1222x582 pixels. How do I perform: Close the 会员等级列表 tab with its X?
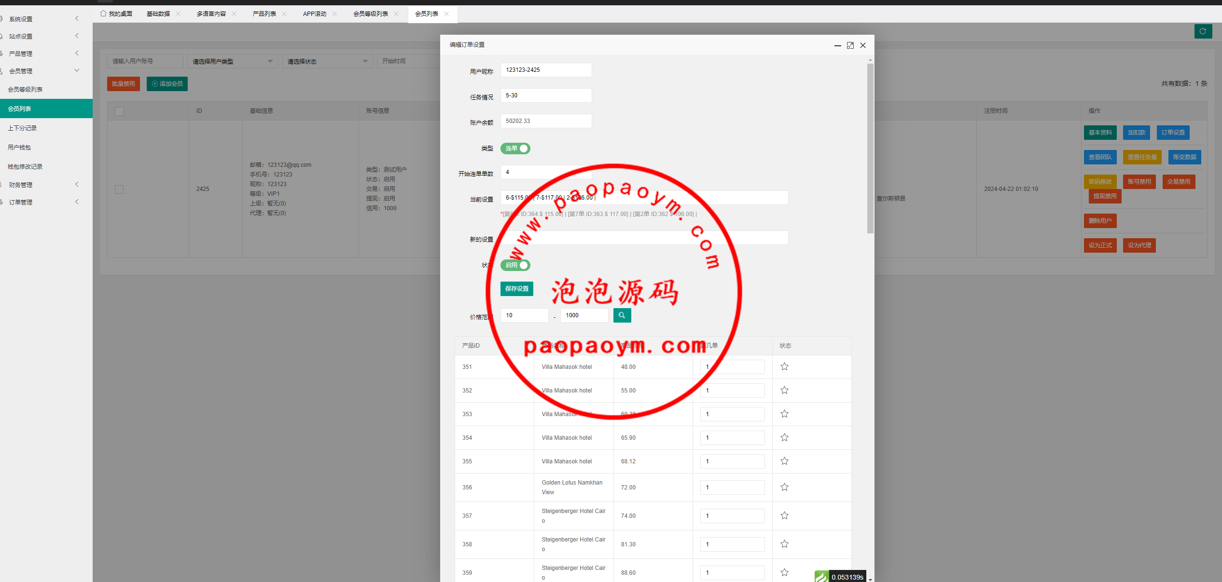click(396, 14)
